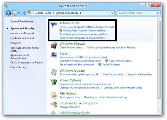Click System and Security in the breadcrumb

coord(67,13)
